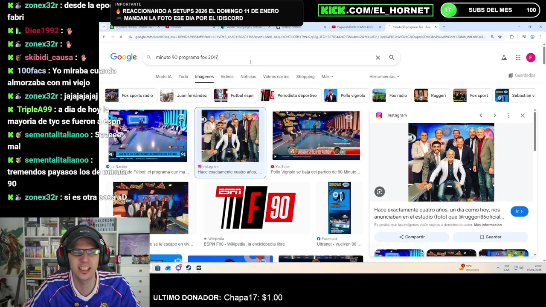The height and width of the screenshot is (307, 546).
Task: Open Google Search Labs flask icon
Action: click(504, 58)
